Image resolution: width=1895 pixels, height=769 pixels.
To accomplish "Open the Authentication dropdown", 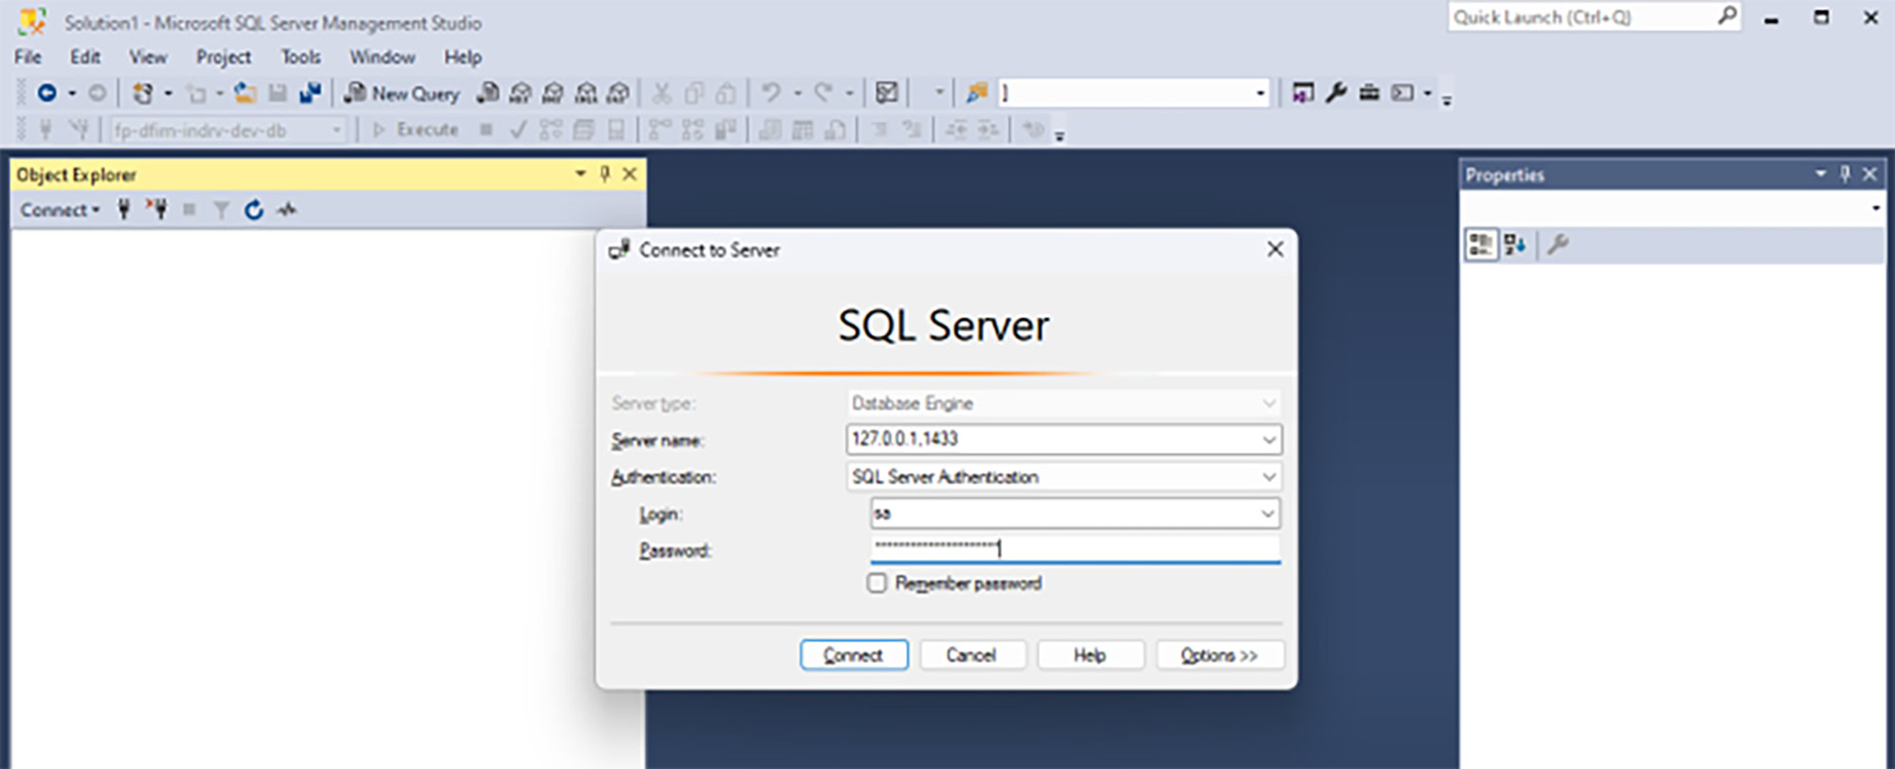I will (x=1269, y=477).
